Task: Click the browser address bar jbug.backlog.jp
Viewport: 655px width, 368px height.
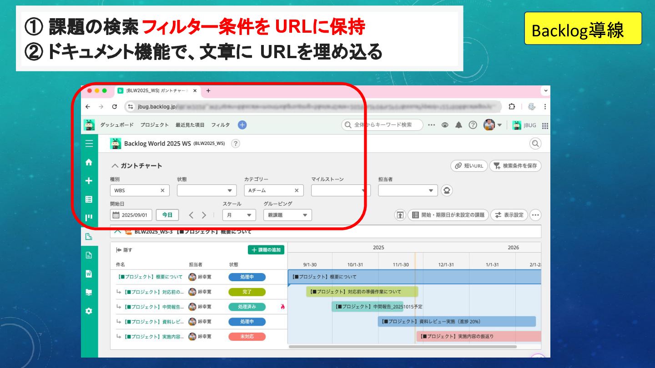Action: (313, 107)
